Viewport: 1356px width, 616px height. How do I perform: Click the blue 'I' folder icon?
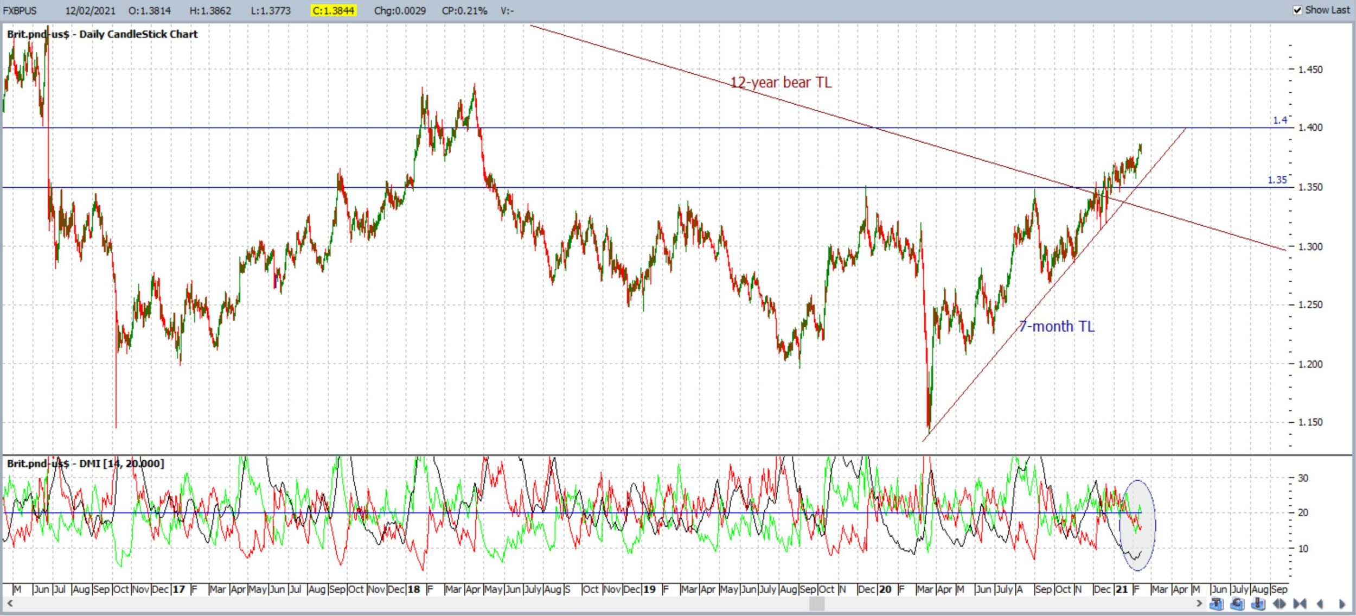[1258, 604]
